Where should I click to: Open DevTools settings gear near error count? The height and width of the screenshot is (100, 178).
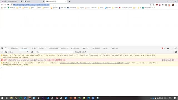click(168, 48)
